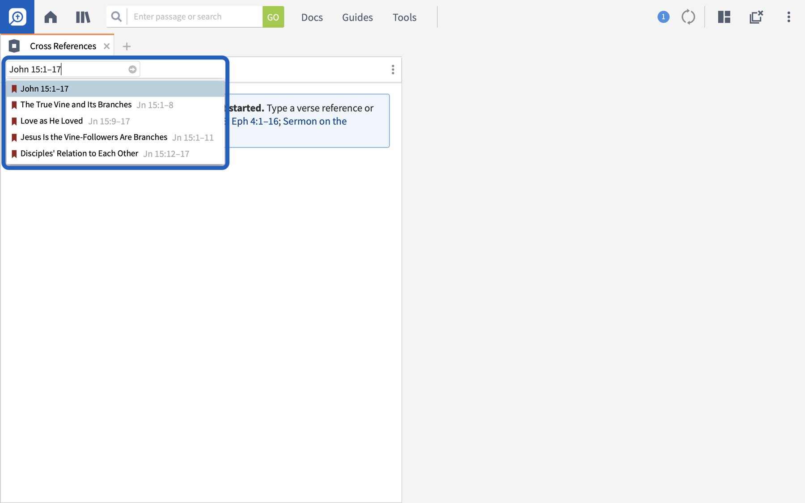Viewport: 805px width, 503px height.
Task: Open the Home screen
Action: coord(50,17)
